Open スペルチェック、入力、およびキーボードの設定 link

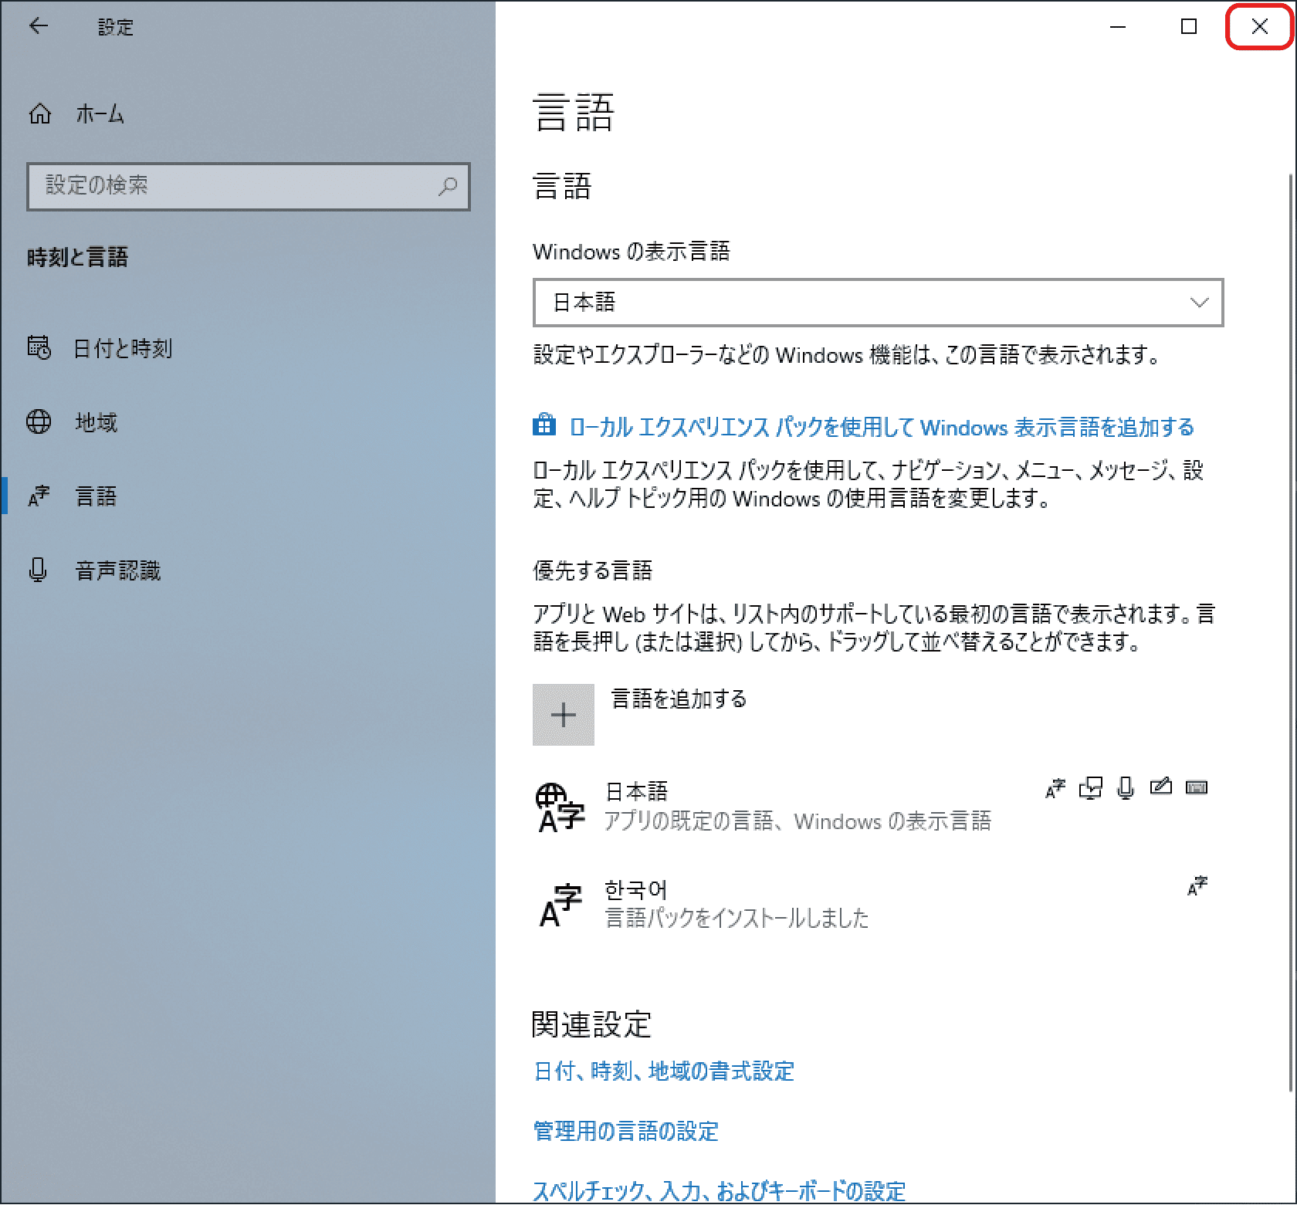click(x=719, y=1191)
